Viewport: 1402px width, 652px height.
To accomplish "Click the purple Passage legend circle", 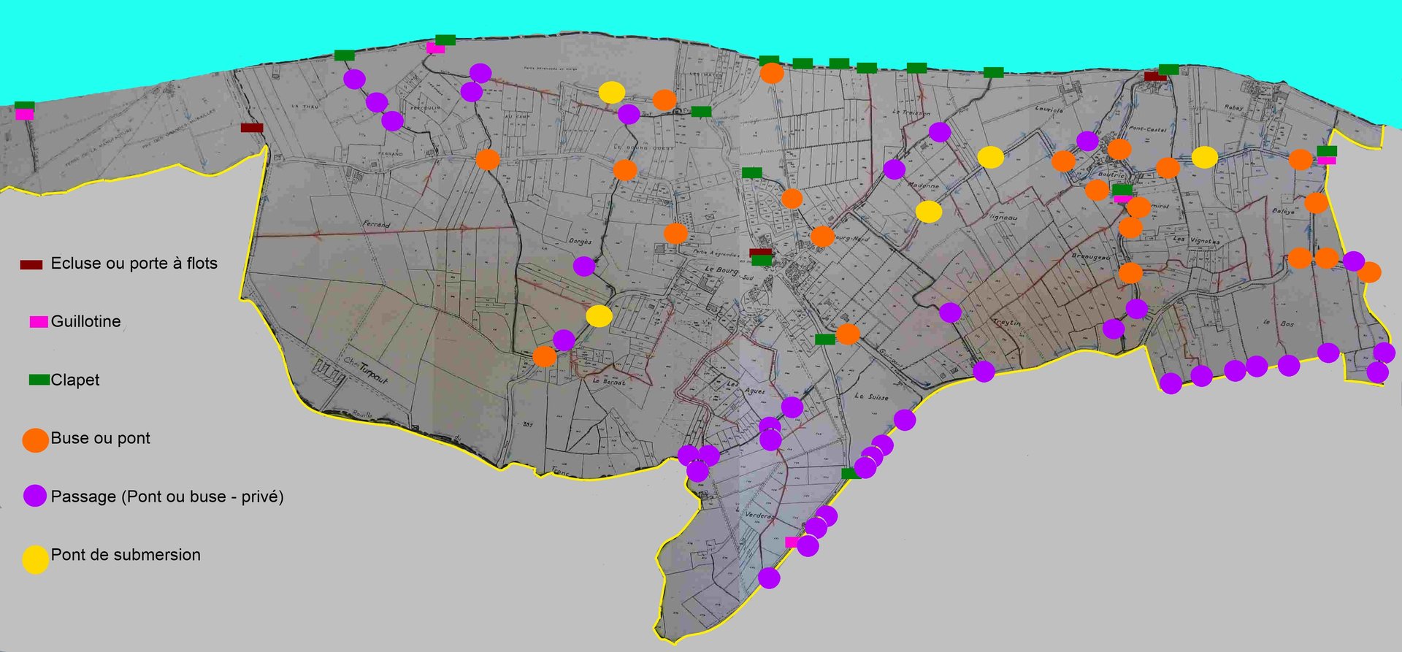I will (35, 496).
